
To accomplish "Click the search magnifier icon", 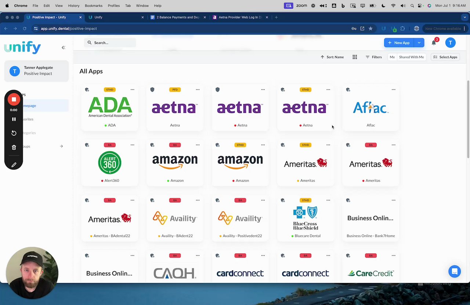I will [89, 43].
